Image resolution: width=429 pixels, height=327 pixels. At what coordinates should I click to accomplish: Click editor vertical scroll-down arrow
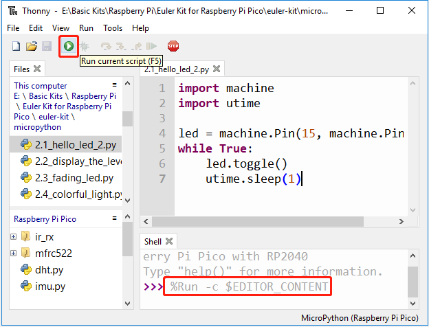point(413,210)
